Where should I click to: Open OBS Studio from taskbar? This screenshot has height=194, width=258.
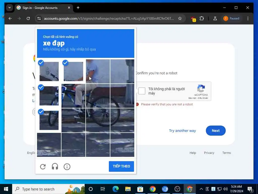(177, 189)
